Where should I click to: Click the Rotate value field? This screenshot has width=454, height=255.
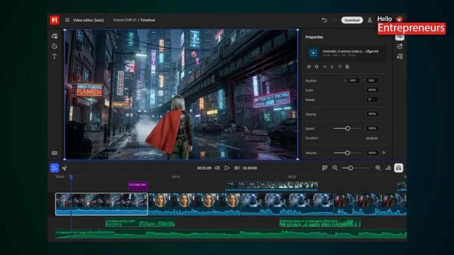click(372, 100)
